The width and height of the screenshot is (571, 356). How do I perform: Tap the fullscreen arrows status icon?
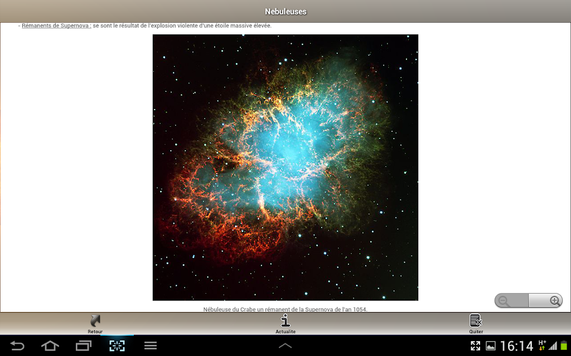[475, 346]
